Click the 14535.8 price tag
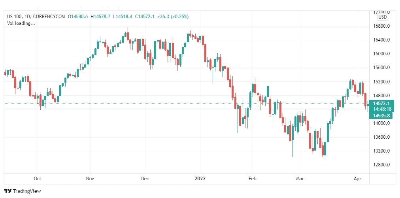 pos(381,115)
